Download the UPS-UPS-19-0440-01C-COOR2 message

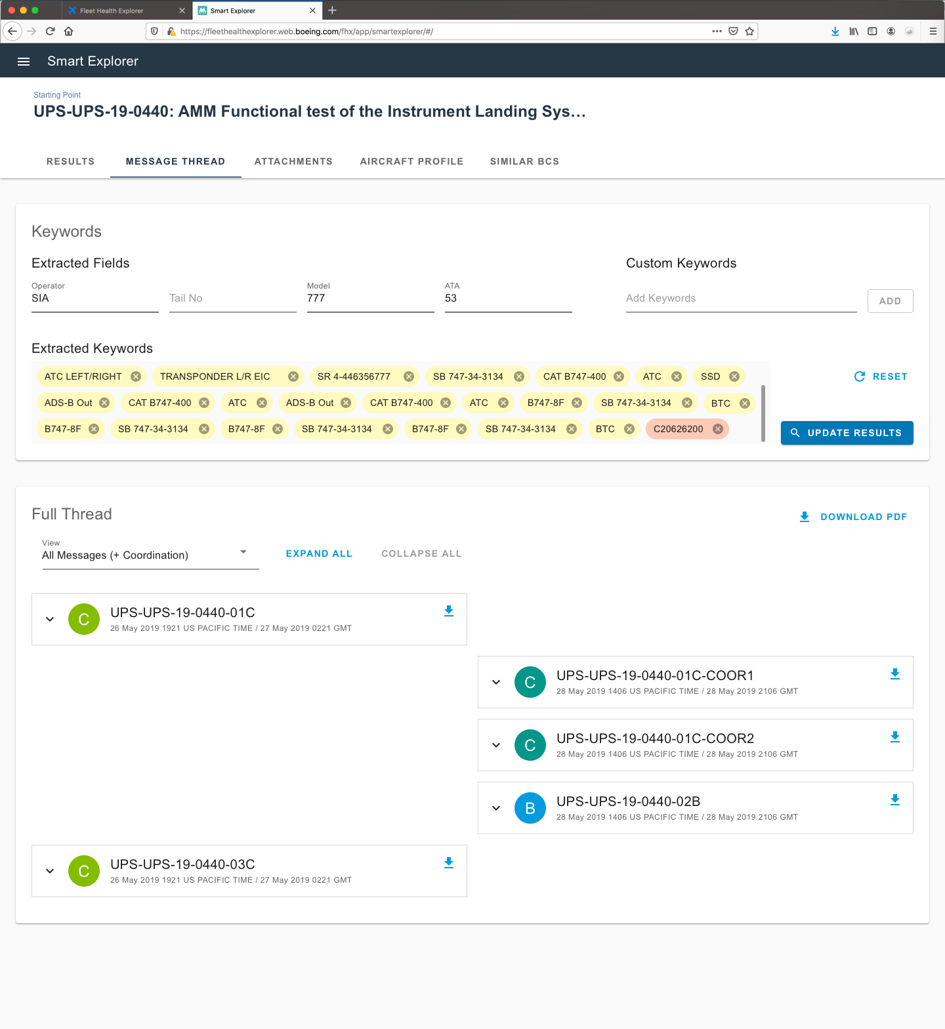click(x=894, y=737)
